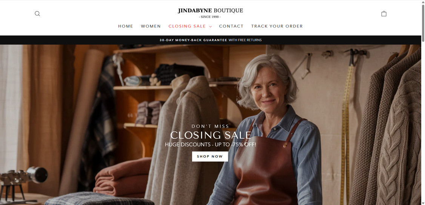Click the JINDABYNE BOUTIQUE logo

coord(210,11)
